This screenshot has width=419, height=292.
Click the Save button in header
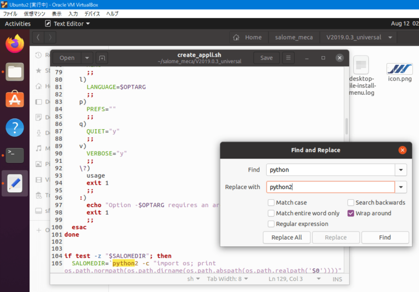click(266, 58)
